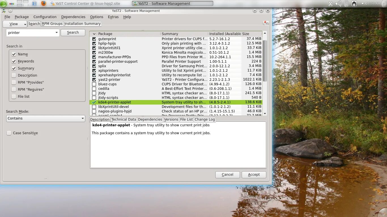Click the clock showing 07:56 AM
Viewport: 387px width, 217px height.
(373, 4)
